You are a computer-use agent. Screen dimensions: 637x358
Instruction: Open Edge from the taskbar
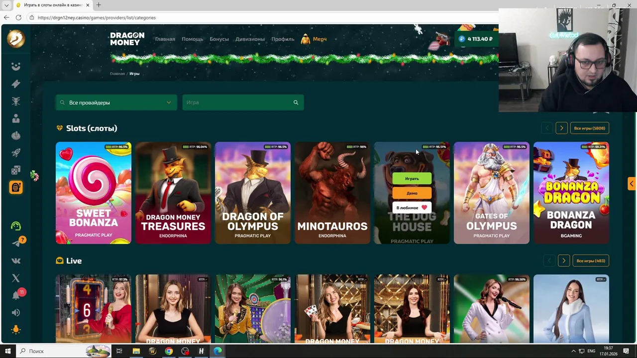[217, 351]
